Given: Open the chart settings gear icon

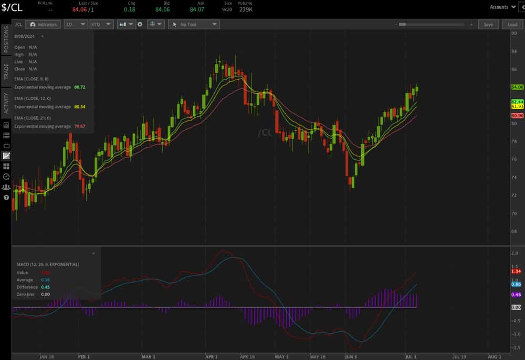Looking at the screenshot, I should pyautogui.click(x=140, y=24).
